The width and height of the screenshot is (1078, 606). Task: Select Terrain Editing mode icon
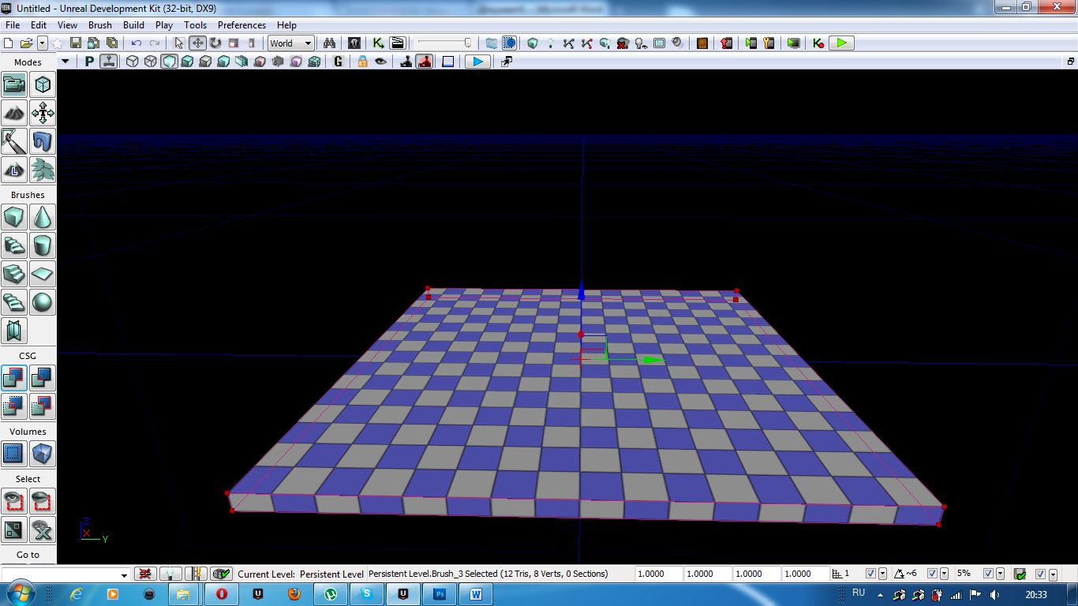tap(14, 113)
